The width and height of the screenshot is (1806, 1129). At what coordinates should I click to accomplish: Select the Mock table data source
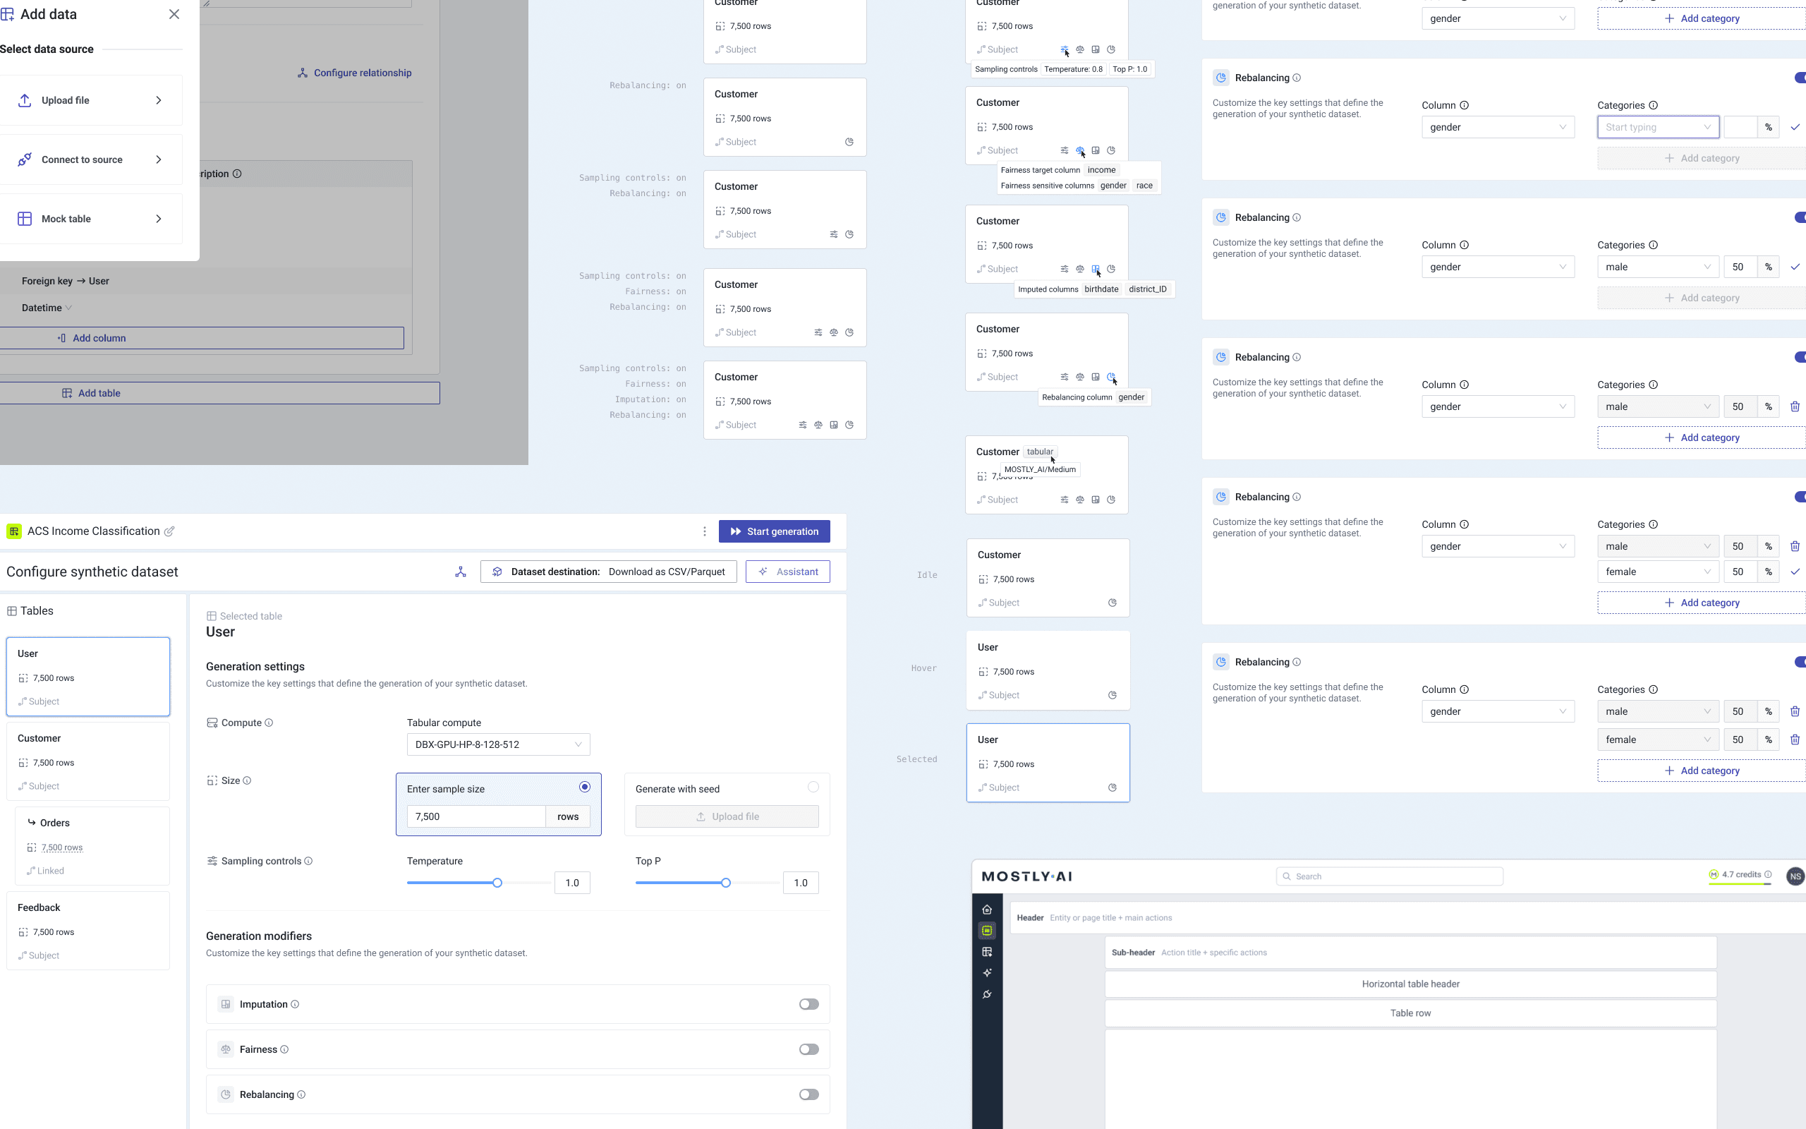point(90,219)
